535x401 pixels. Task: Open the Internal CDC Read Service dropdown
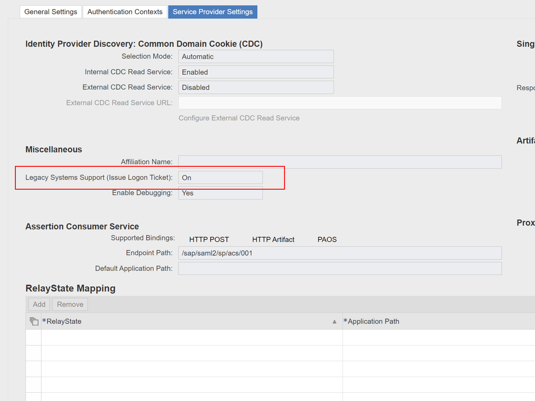tap(256, 72)
